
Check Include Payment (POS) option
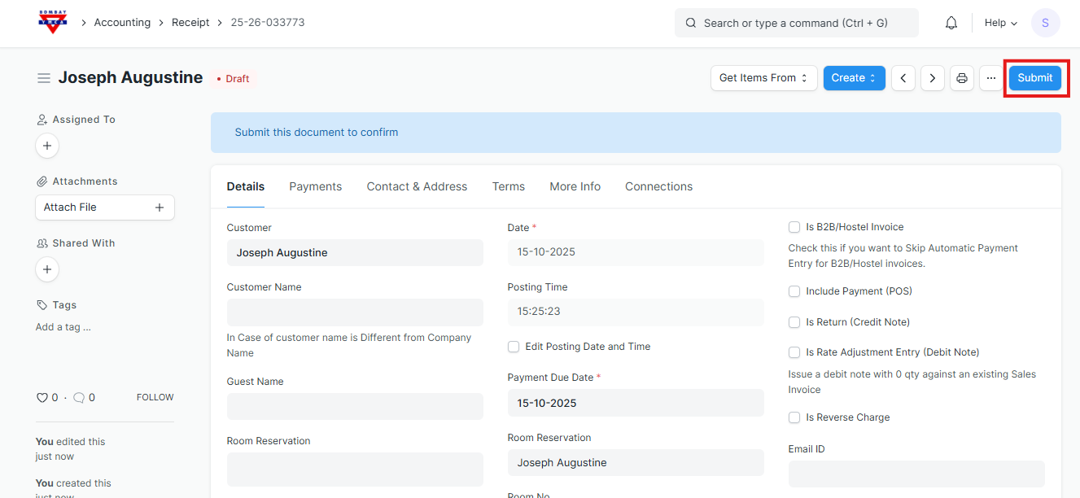tap(794, 291)
